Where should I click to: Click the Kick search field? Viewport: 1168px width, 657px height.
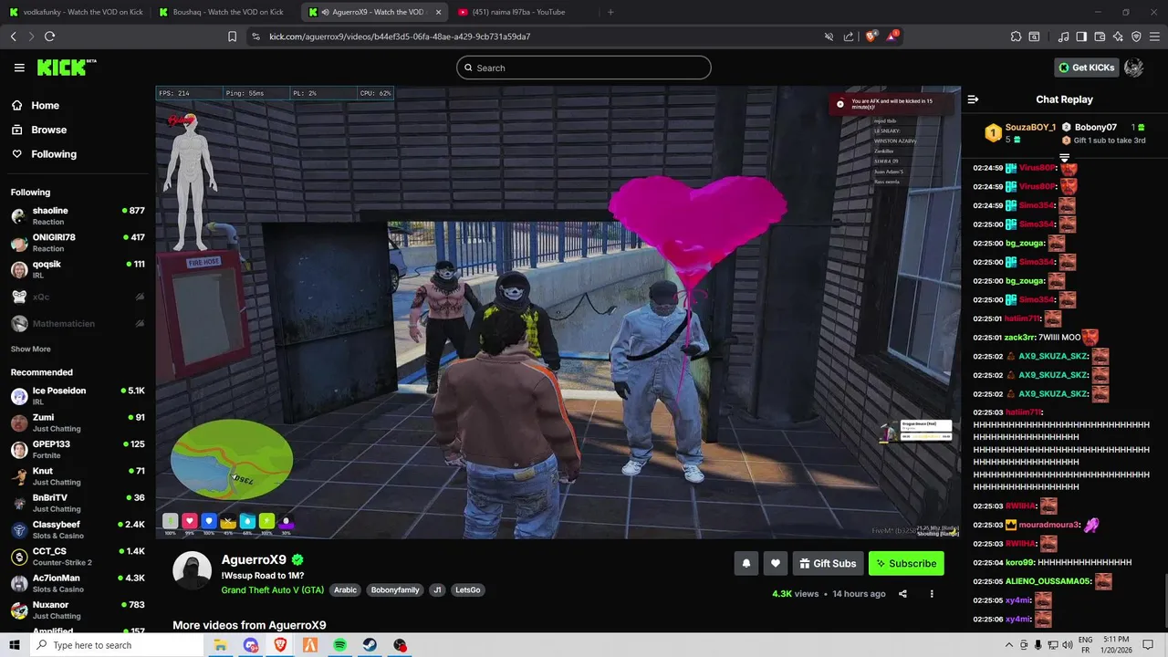pos(584,68)
